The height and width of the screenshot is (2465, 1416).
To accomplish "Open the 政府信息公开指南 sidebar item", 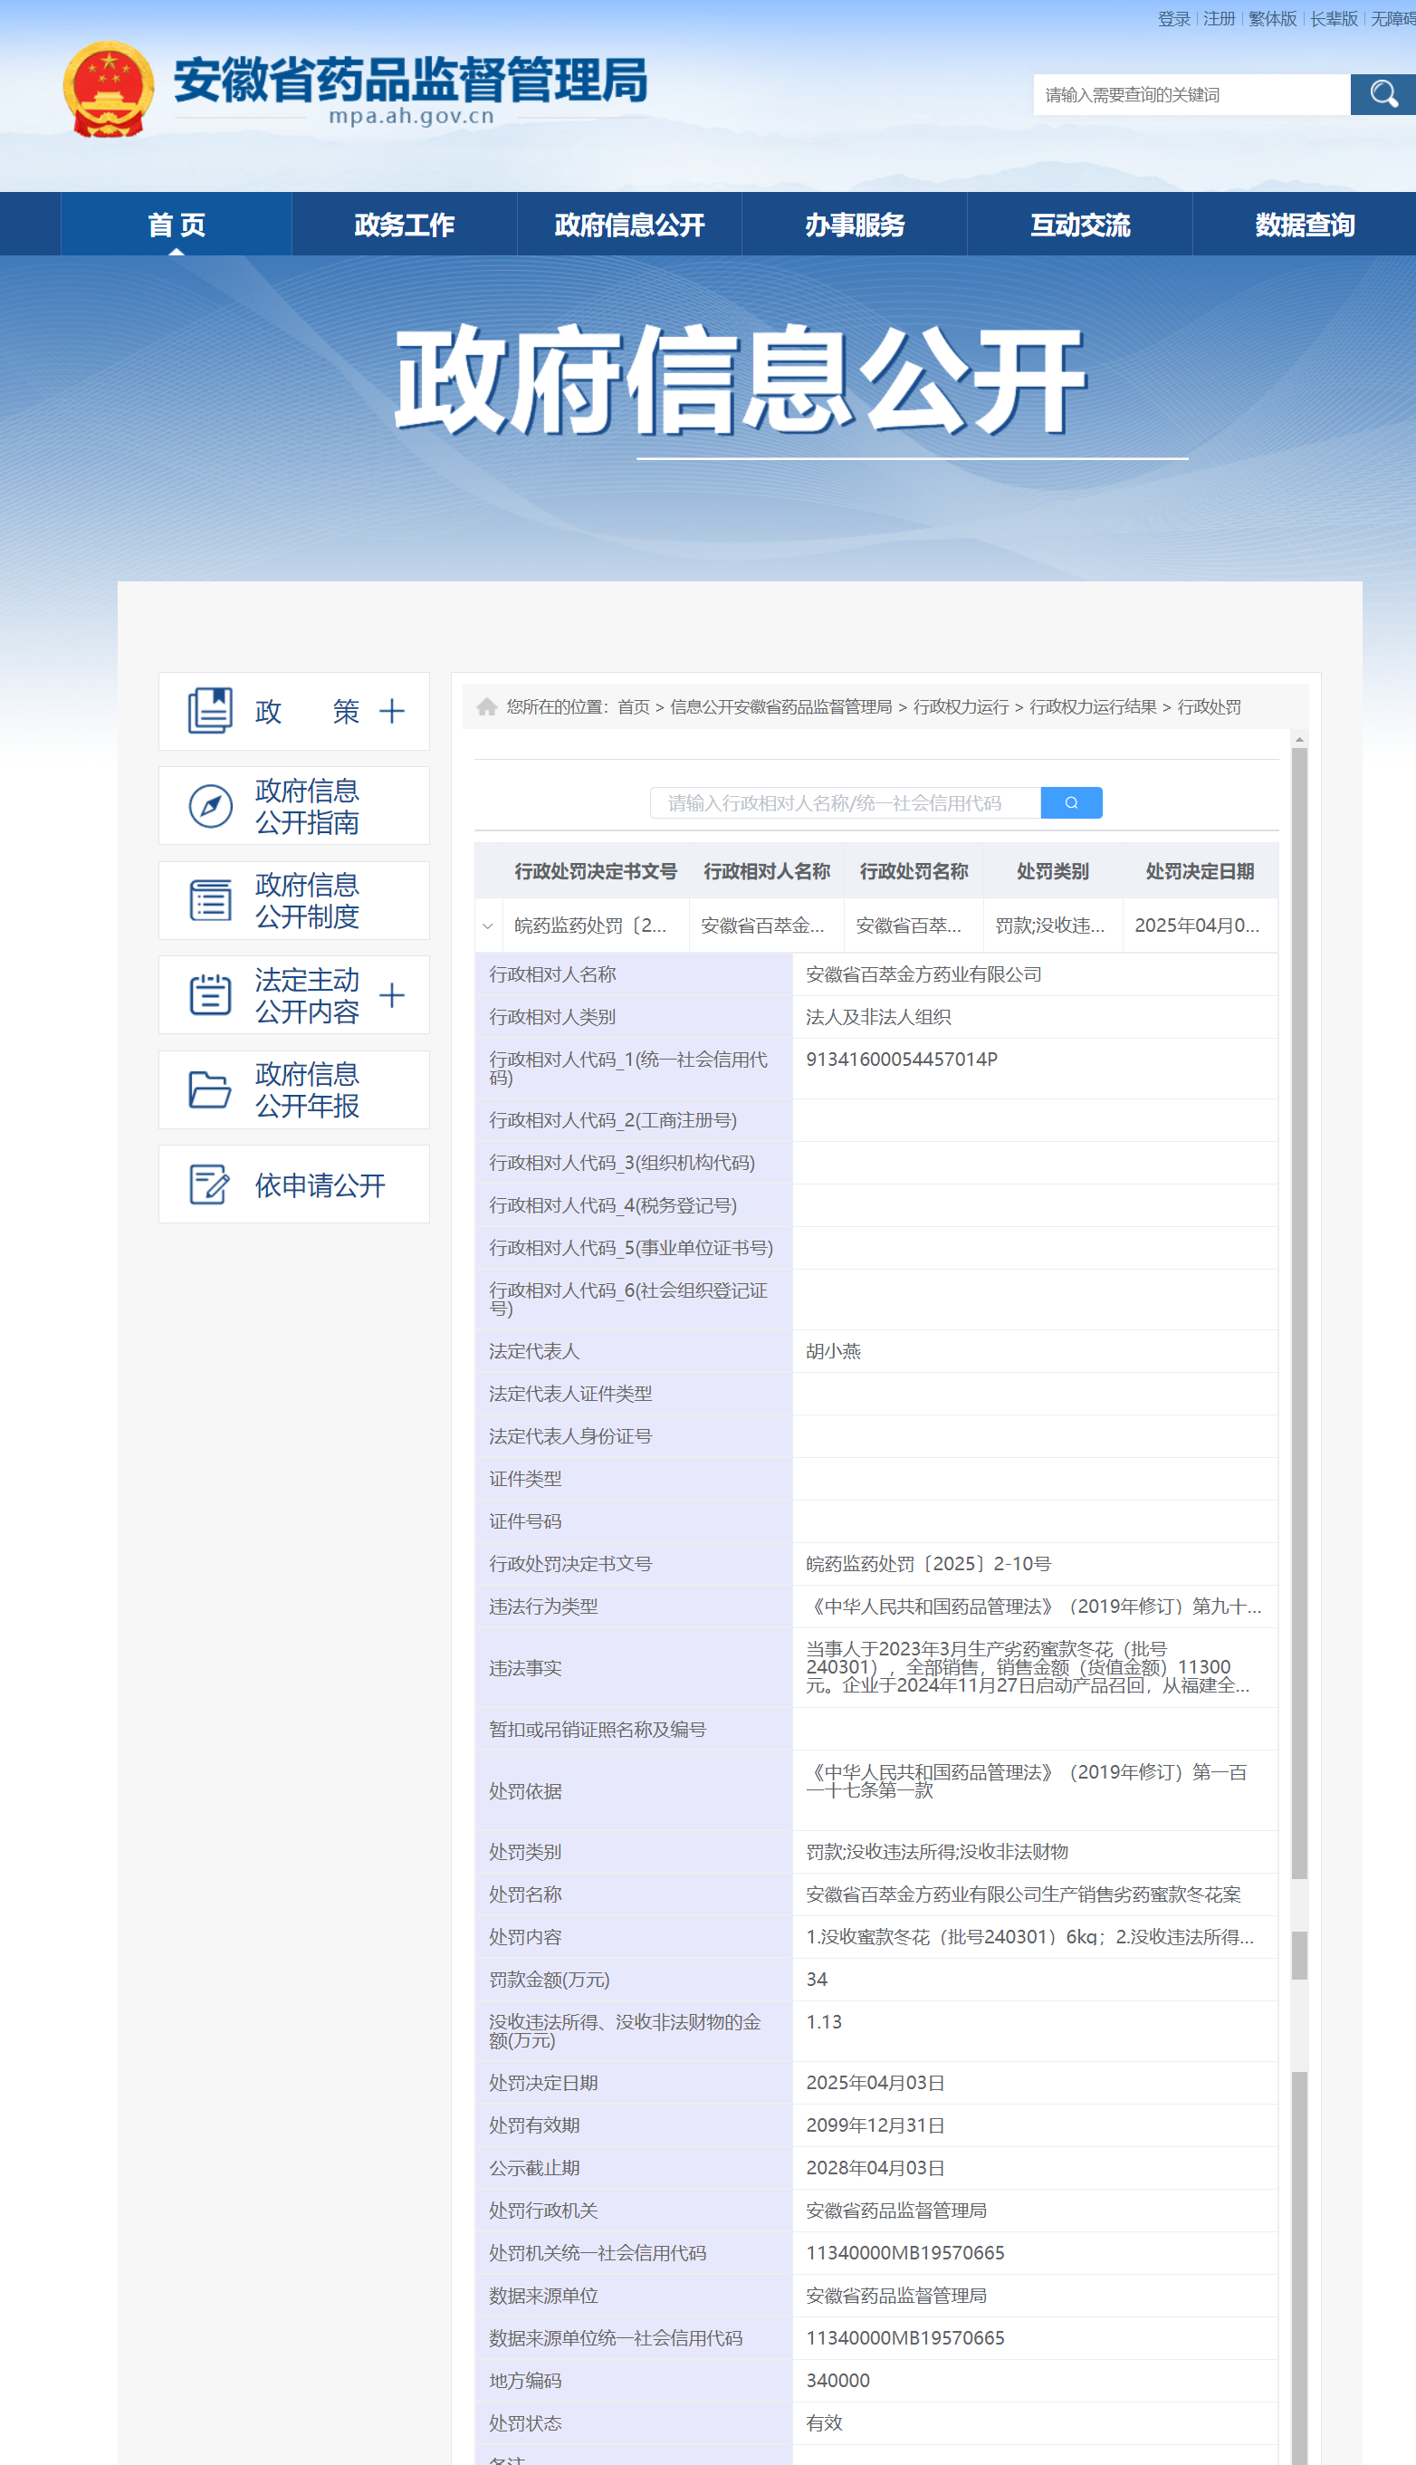I will pos(293,805).
